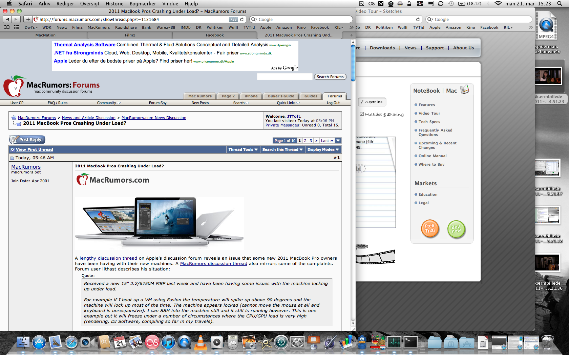
Task: Click the Search Forums button
Action: (x=330, y=77)
